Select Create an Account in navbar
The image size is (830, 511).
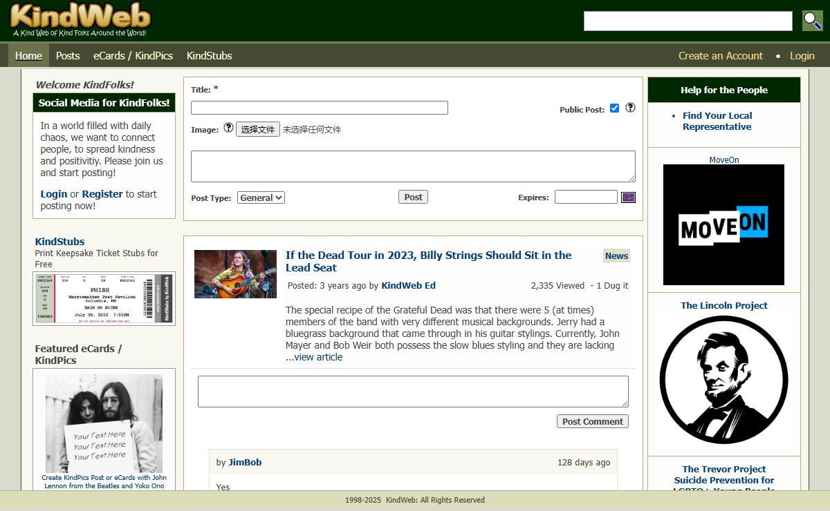coord(721,56)
